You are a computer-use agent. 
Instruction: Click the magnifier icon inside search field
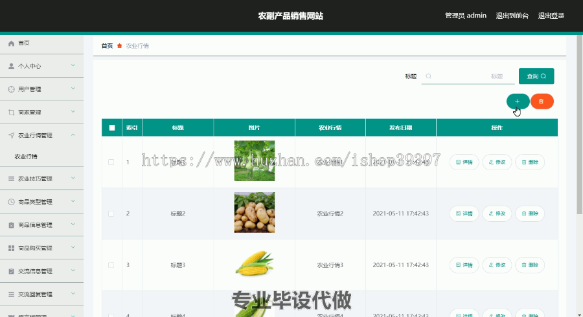(428, 76)
